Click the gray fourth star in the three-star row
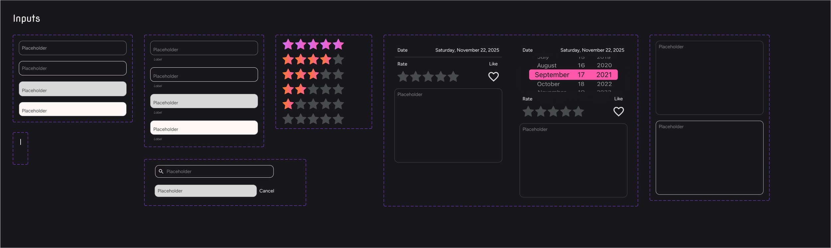 coord(326,74)
